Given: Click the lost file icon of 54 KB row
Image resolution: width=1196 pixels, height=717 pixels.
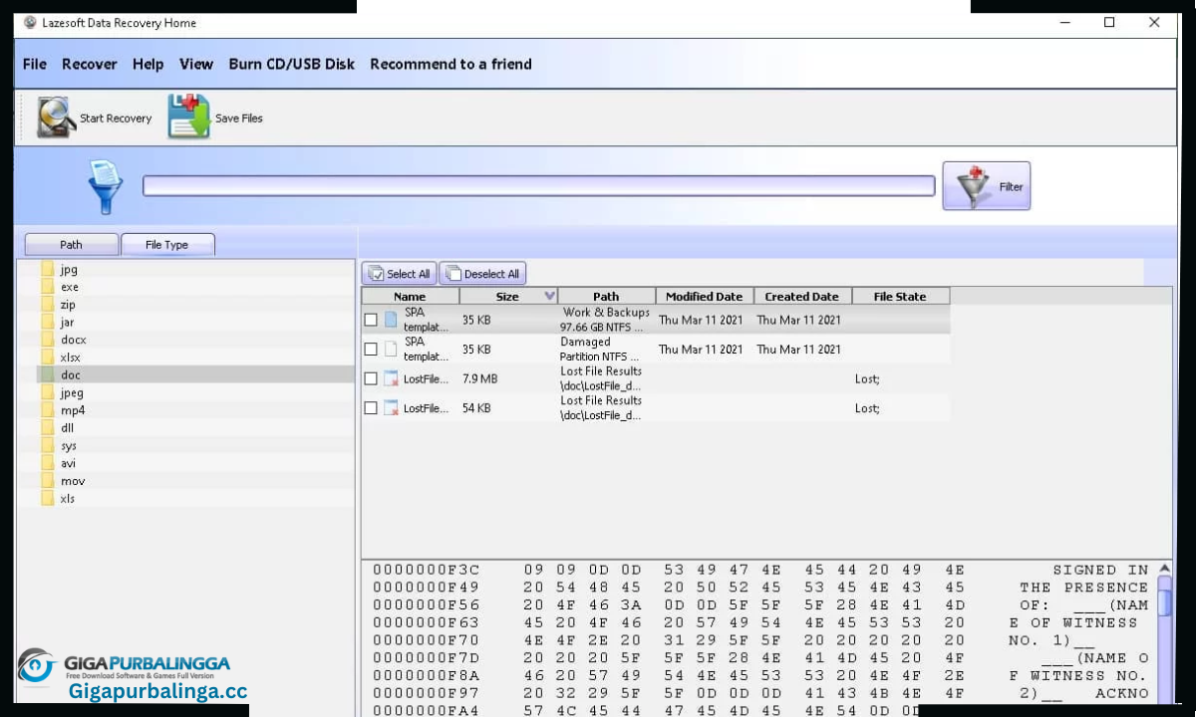Looking at the screenshot, I should [x=392, y=408].
